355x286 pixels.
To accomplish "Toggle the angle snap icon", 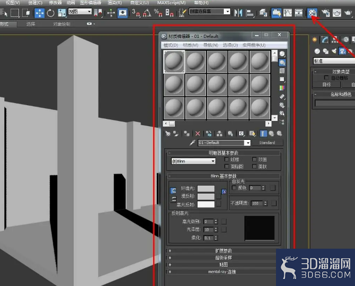I will click(x=147, y=13).
